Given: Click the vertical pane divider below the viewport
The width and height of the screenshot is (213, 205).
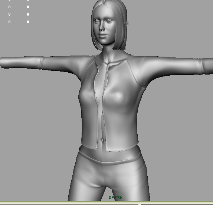Looking at the screenshot, I should pyautogui.click(x=140, y=204).
